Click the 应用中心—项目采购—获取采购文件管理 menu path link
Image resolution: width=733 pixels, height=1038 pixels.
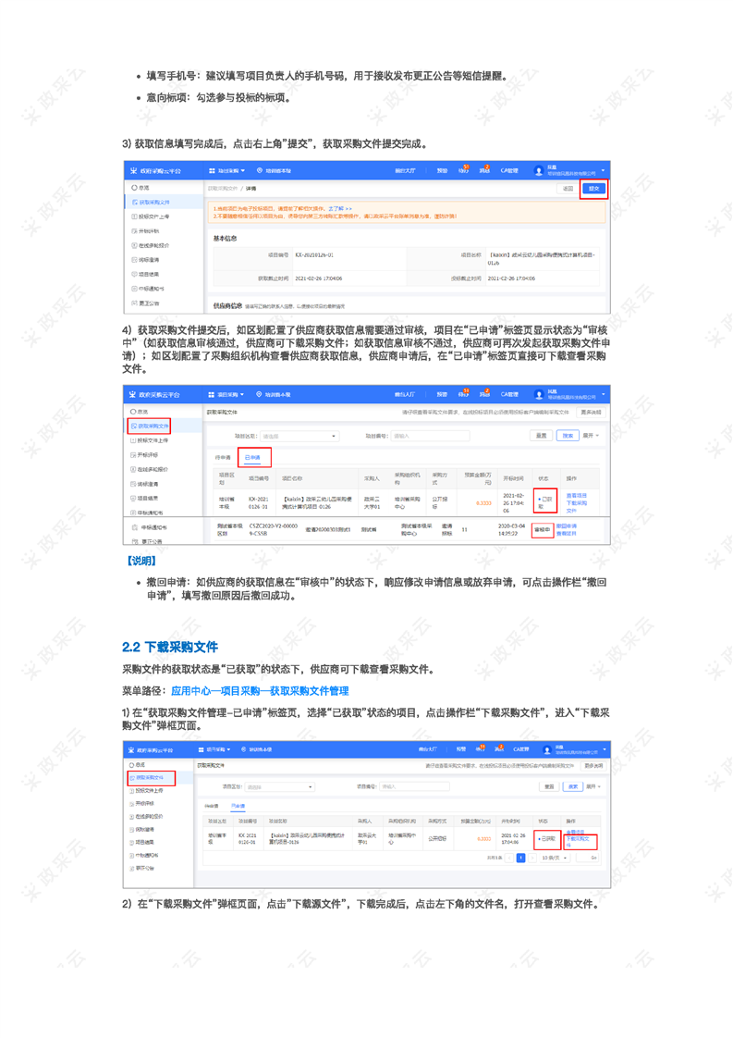260,690
